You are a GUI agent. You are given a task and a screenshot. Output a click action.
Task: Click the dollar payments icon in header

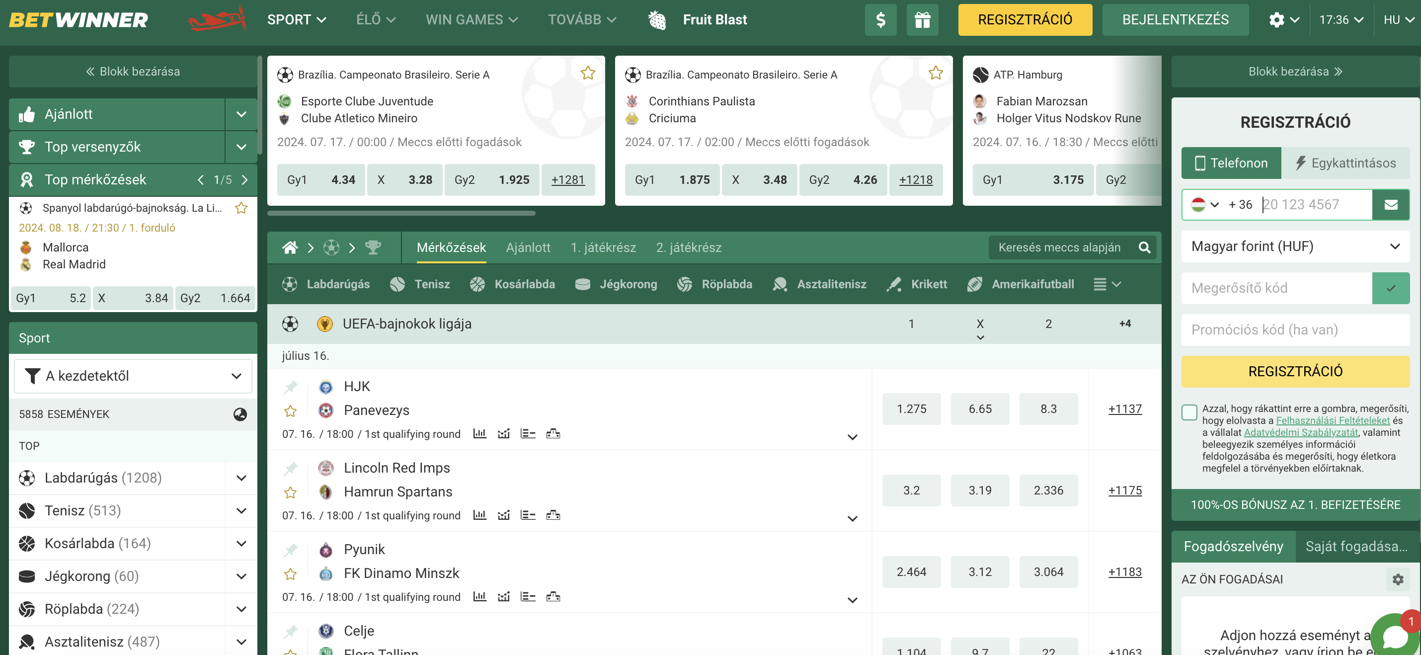[880, 19]
